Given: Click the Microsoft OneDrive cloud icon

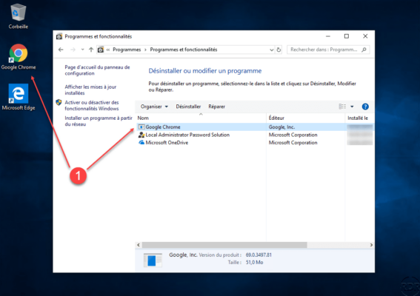Looking at the screenshot, I should pos(141,142).
